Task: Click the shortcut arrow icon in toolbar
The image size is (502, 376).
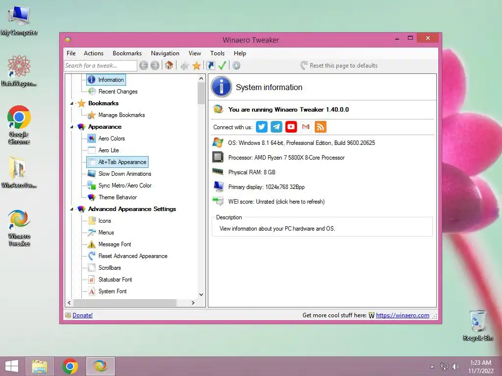Action: coord(210,66)
